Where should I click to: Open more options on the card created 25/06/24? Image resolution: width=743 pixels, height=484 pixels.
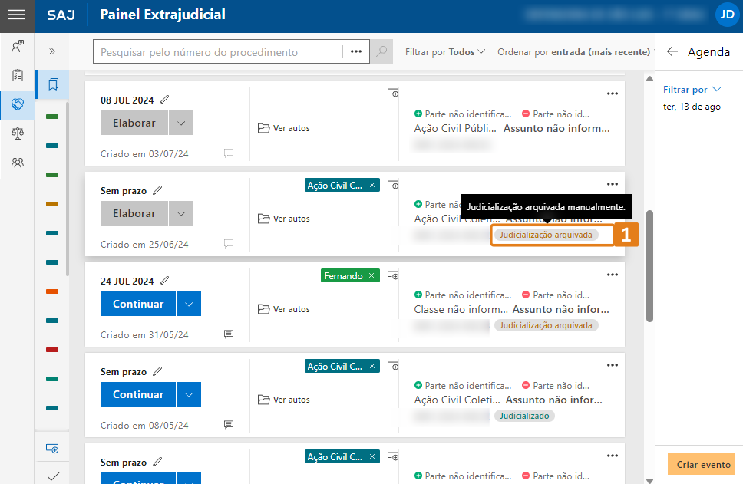tap(613, 184)
